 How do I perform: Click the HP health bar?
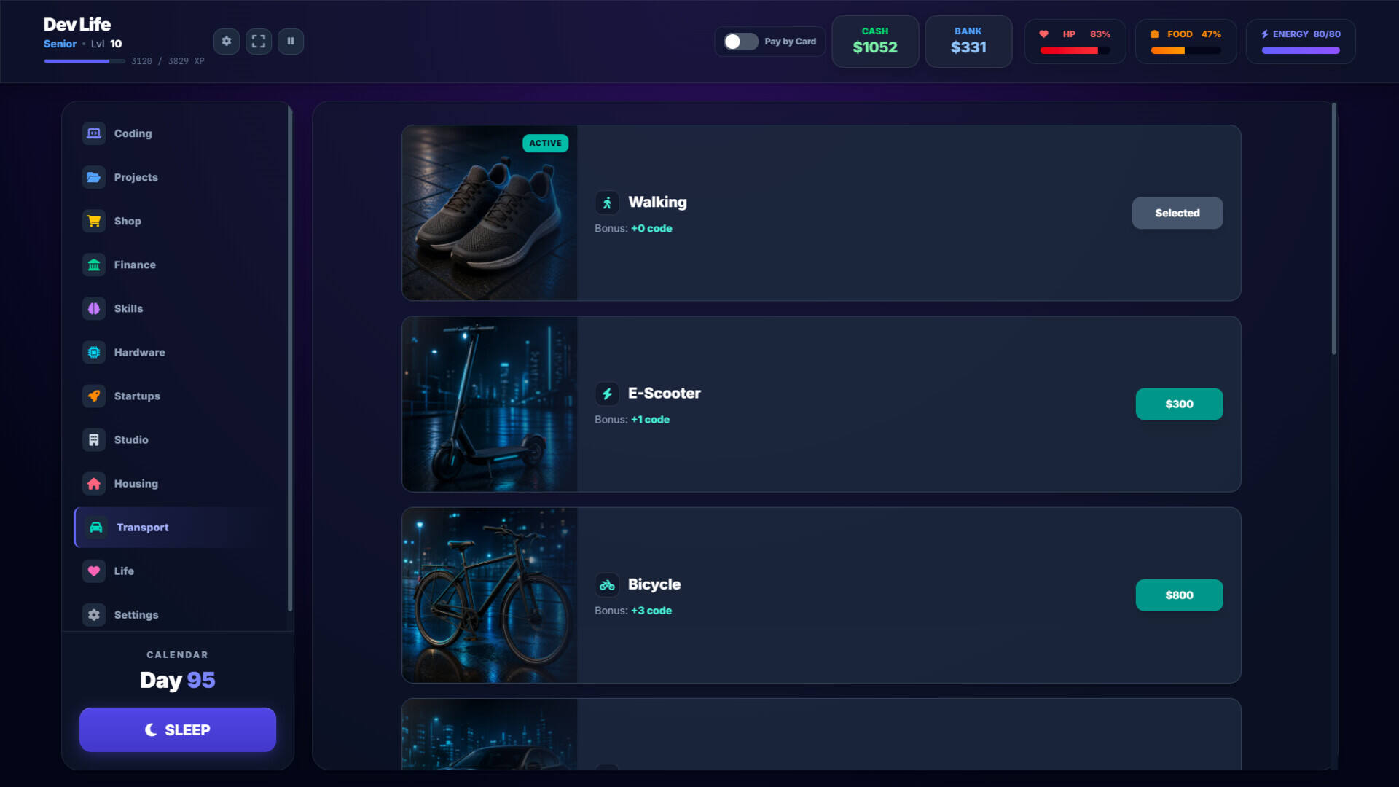click(1075, 50)
